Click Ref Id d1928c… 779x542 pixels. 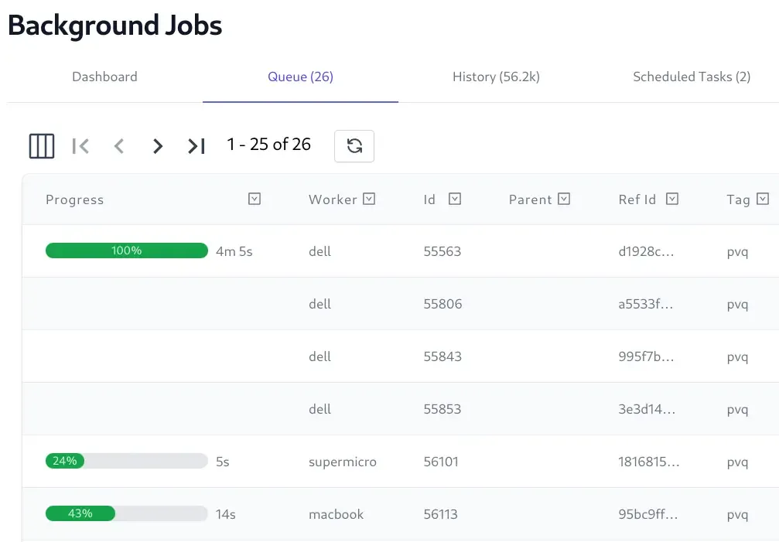click(647, 251)
